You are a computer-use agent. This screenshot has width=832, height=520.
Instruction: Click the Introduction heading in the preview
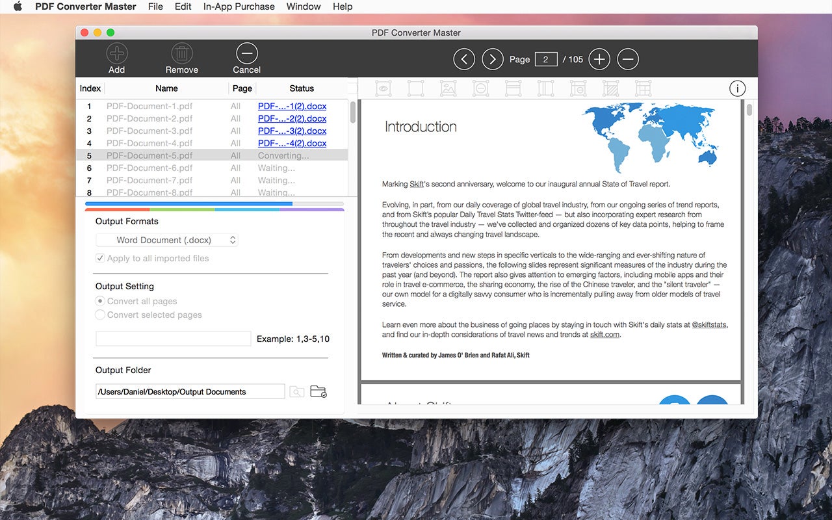tap(421, 127)
